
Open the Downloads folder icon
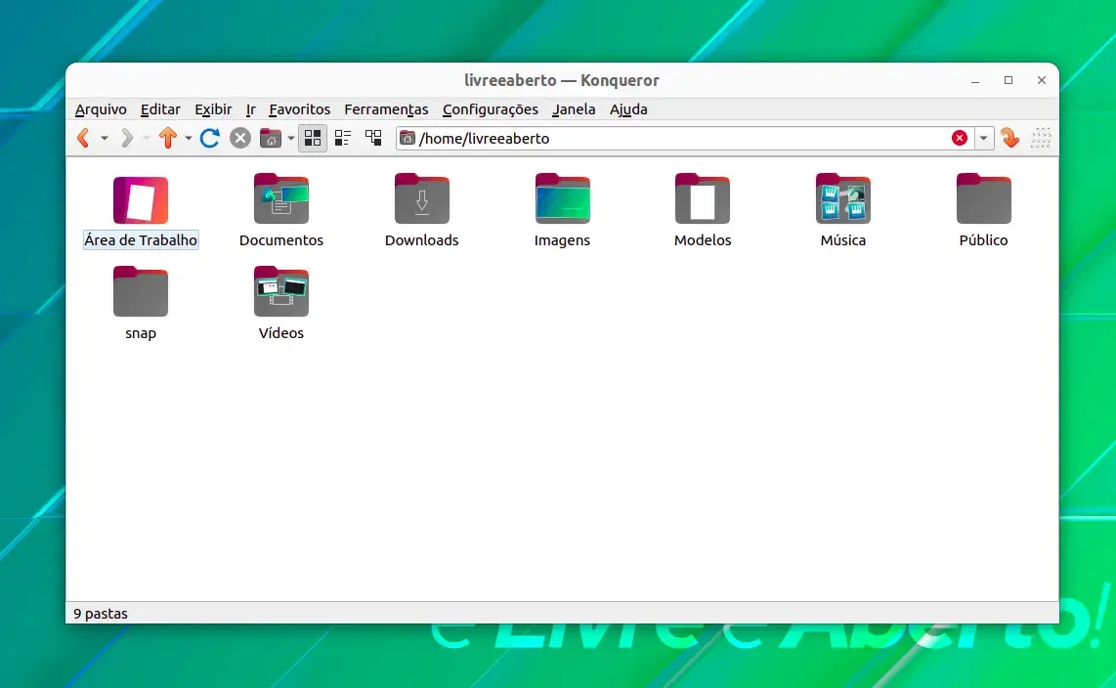[x=422, y=198]
